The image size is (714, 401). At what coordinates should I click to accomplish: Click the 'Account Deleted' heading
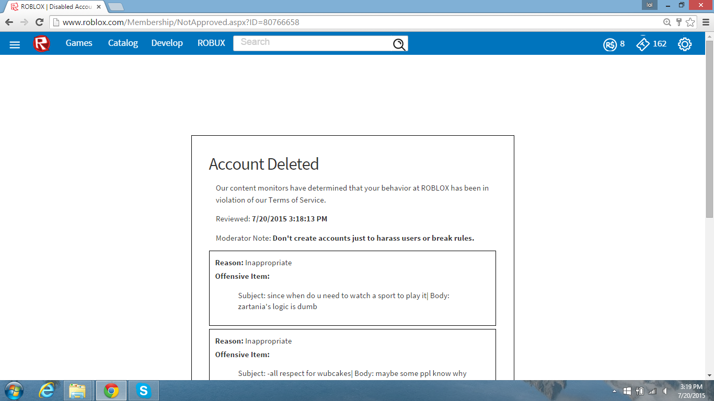click(264, 164)
